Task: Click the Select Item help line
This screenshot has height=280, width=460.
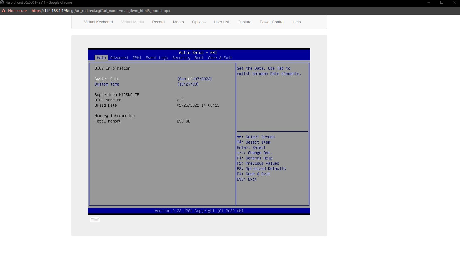Action: point(254,142)
